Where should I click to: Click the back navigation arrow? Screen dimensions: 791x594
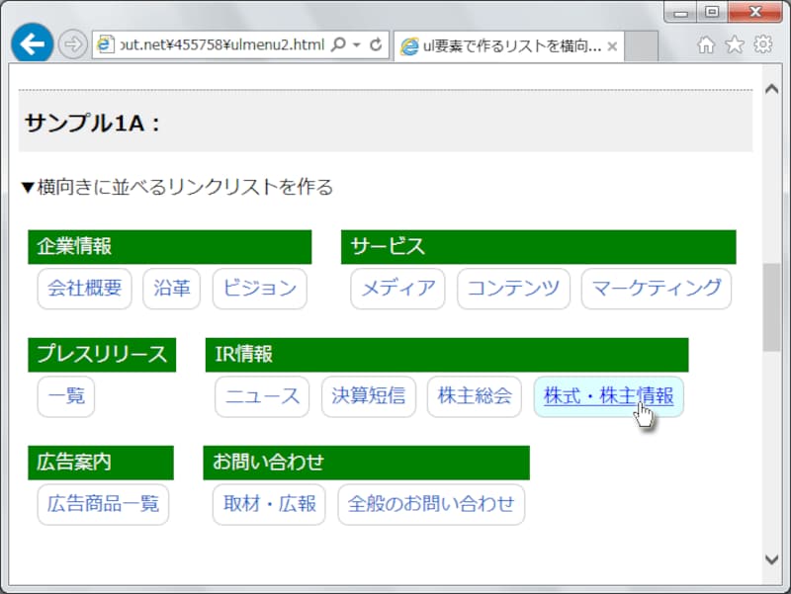click(31, 42)
